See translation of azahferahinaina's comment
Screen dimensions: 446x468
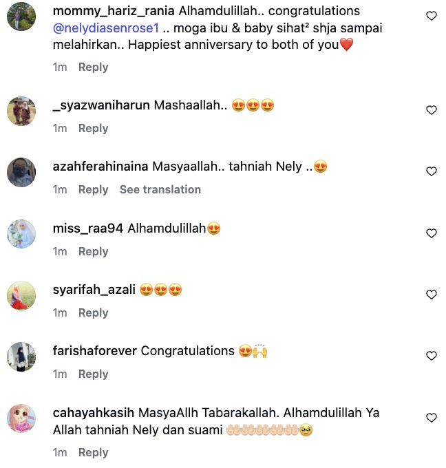[x=160, y=189]
